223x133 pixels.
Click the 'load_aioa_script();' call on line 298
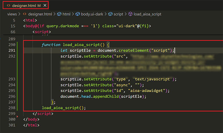pos(64,108)
